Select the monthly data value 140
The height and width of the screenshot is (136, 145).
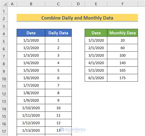coord(123,63)
